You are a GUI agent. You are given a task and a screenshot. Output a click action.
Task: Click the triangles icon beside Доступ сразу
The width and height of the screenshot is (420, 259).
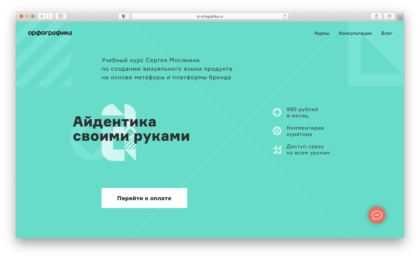(x=277, y=149)
